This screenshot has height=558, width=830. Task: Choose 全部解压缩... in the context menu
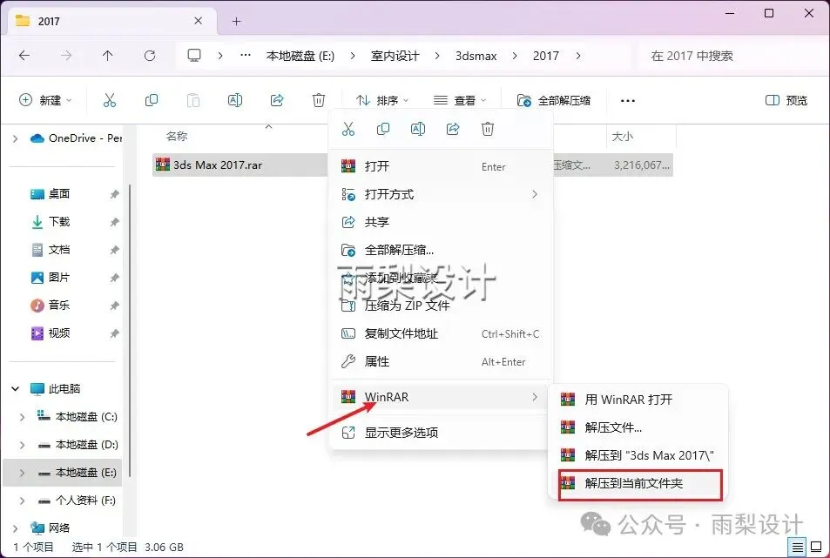pos(441,250)
